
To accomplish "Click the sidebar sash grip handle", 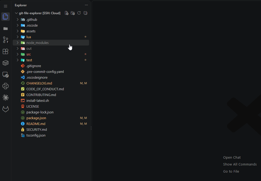I will 91,128.
